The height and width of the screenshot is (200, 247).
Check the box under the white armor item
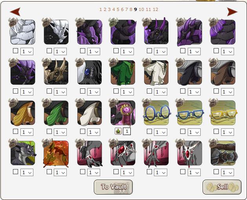pos(15,51)
